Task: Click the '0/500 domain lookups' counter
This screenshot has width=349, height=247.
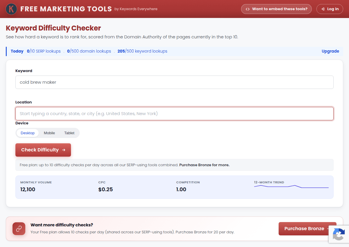Action: [x=89, y=51]
